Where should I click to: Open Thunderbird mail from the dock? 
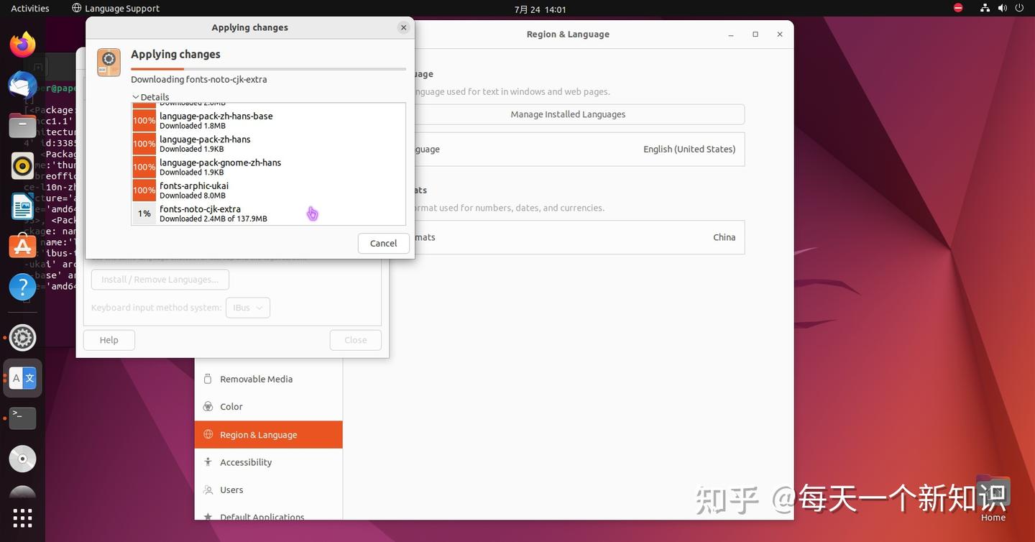22,85
